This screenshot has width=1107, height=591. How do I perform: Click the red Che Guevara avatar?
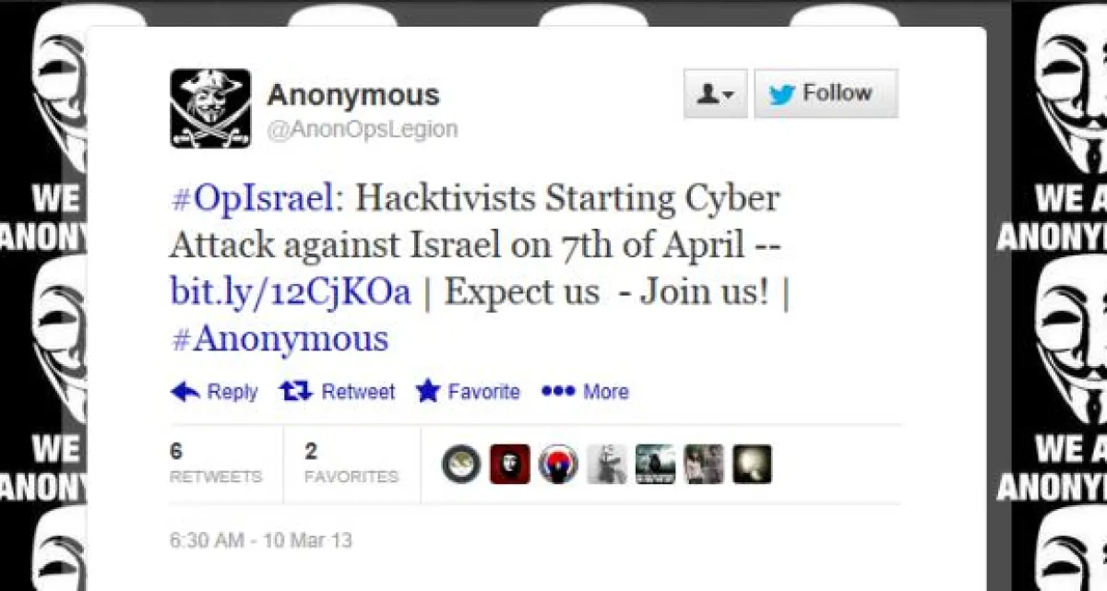[509, 464]
